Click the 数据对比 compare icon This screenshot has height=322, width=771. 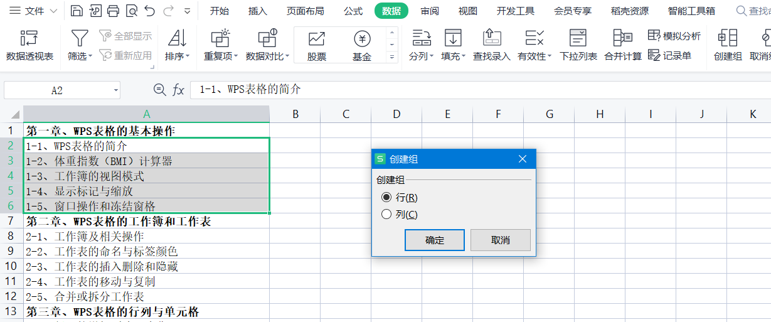click(267, 39)
